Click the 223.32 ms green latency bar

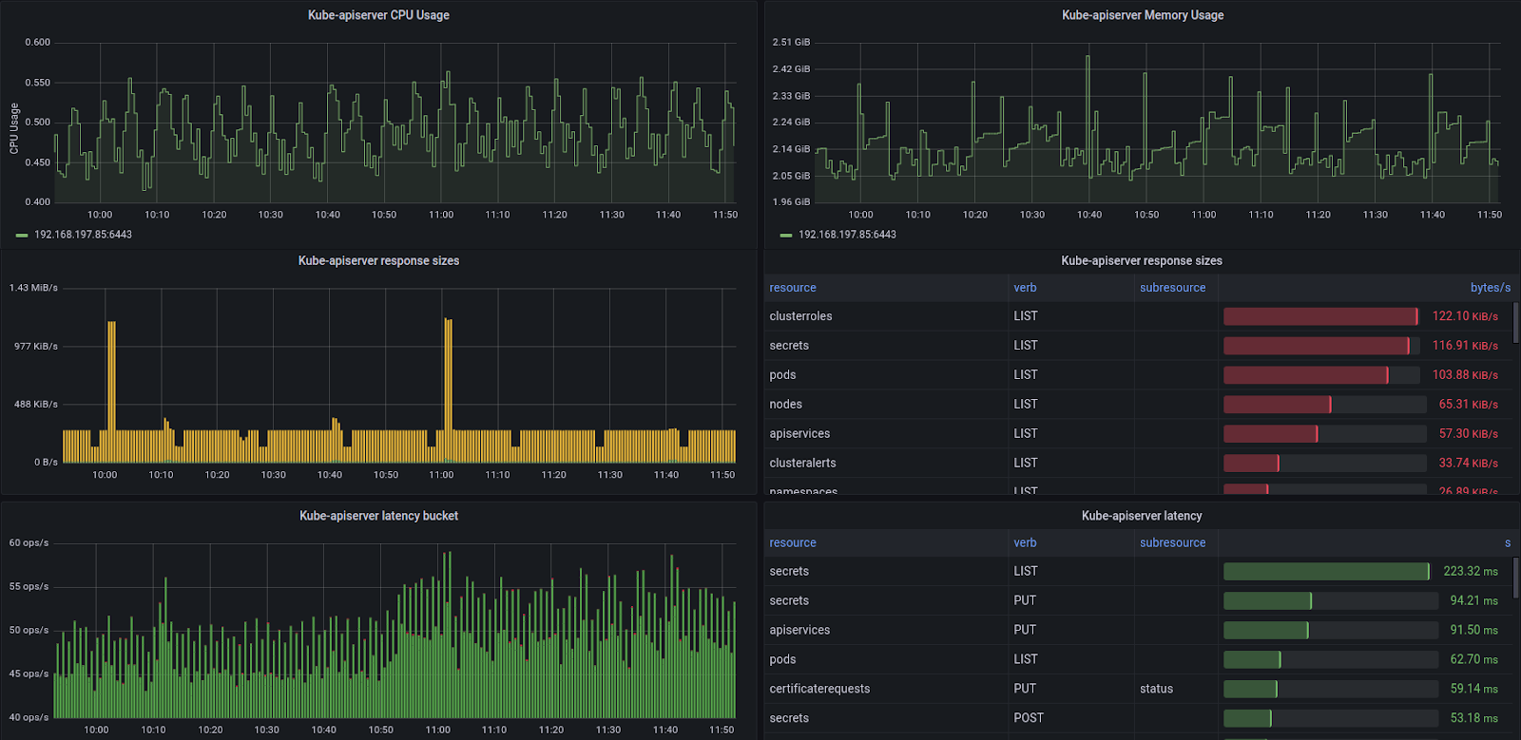(x=1326, y=572)
